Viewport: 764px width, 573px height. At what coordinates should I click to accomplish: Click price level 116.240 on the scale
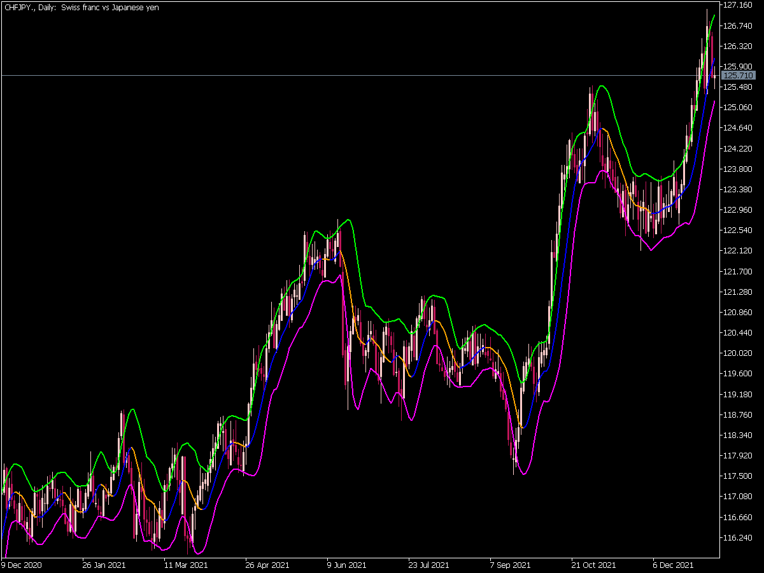[739, 538]
